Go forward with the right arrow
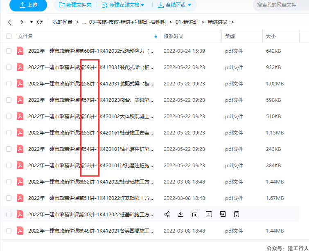Viewport: 309px width, 251px height. [22, 22]
